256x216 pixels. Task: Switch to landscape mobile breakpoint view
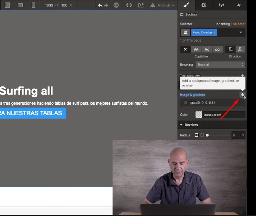click(20, 5)
